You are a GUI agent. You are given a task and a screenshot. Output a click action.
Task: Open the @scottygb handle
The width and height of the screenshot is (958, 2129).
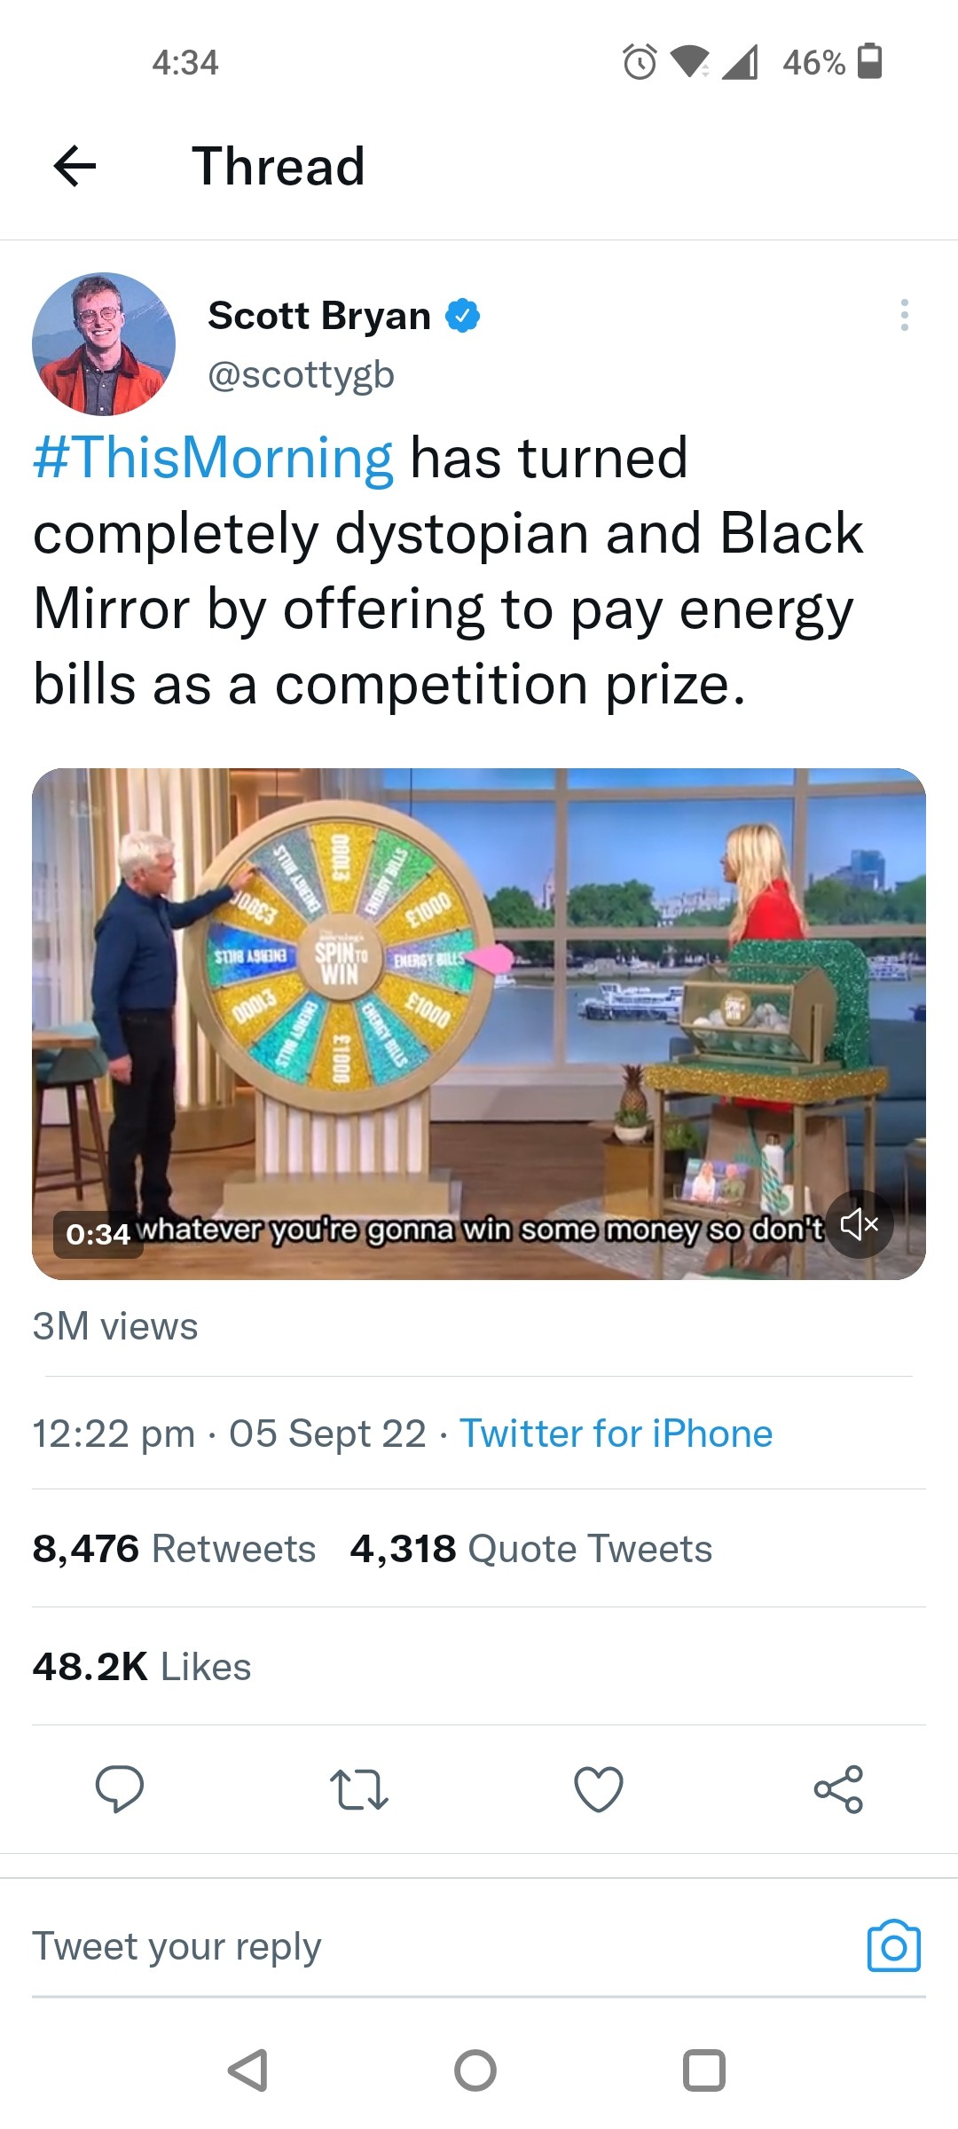(301, 374)
